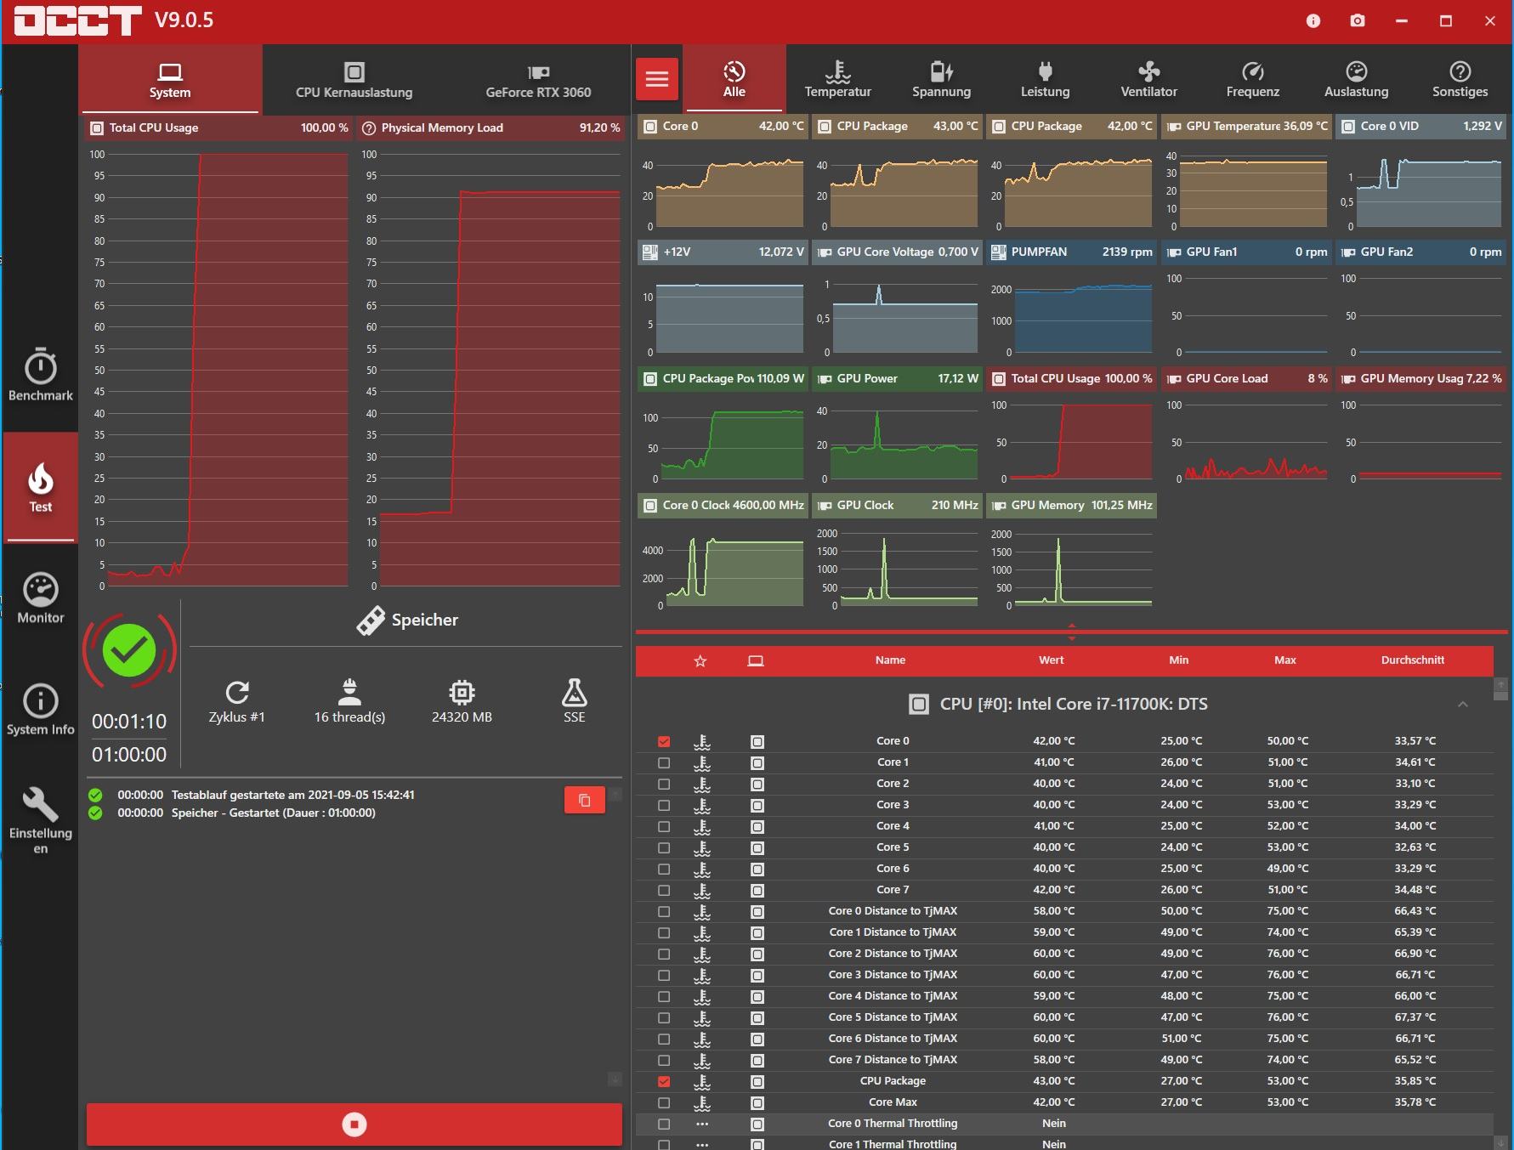The image size is (1514, 1150).
Task: Click the CPU Package Power graph tile
Action: point(722,428)
